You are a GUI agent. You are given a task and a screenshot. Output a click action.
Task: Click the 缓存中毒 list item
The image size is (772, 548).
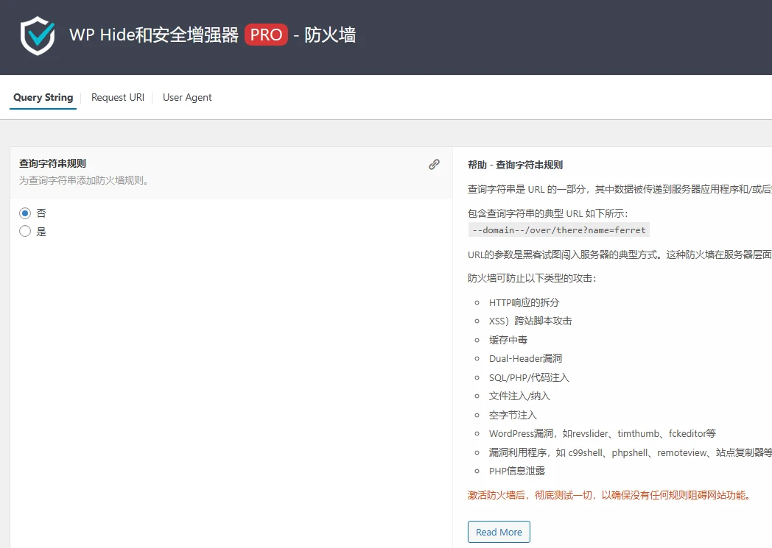pos(507,339)
